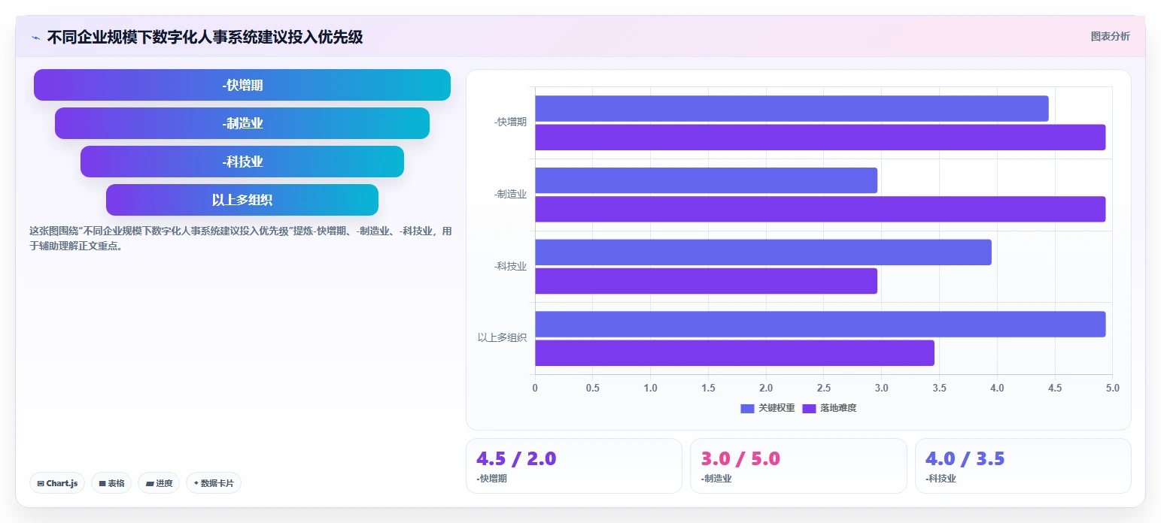Click the 落地难度 chart bar for -制造业

coord(820,209)
